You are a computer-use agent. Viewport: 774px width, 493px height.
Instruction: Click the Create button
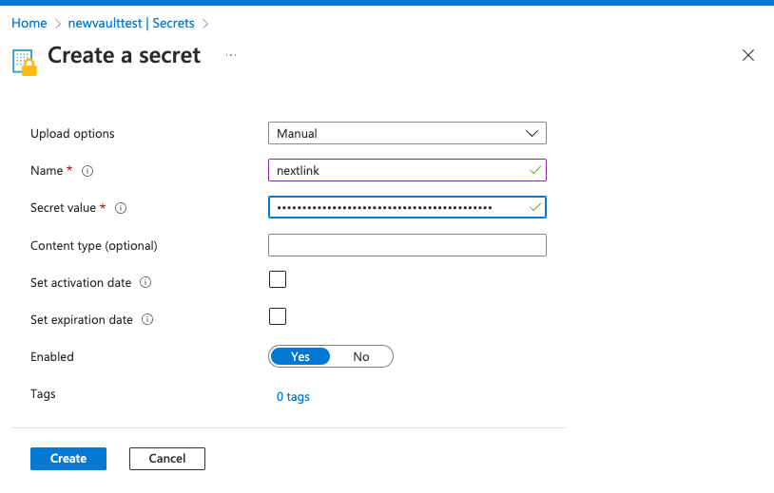coord(68,459)
